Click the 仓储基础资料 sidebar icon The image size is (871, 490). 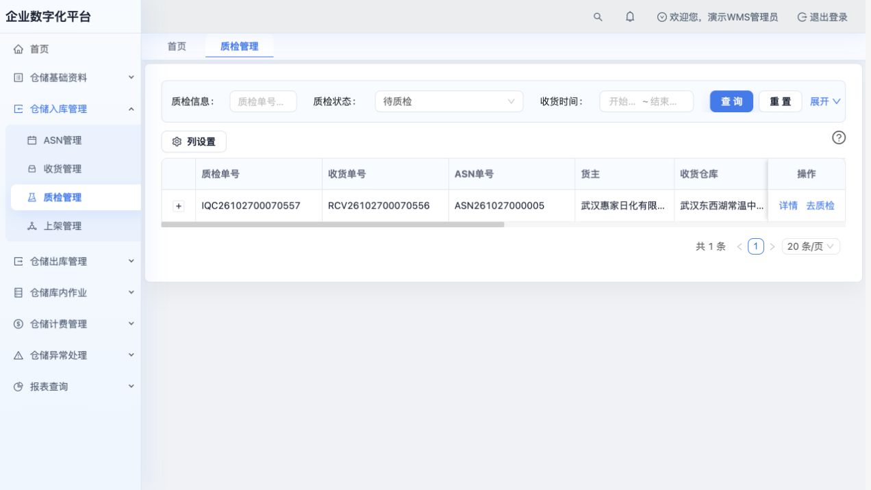coord(18,78)
